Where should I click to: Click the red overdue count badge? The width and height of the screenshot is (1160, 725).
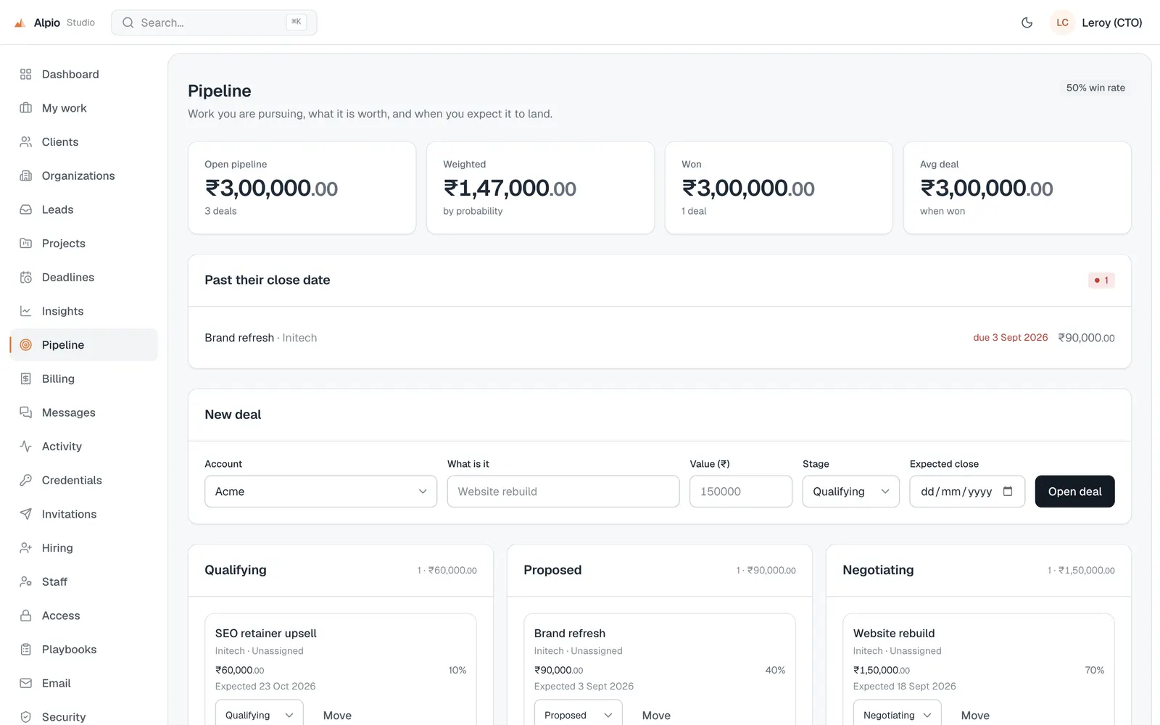point(1101,280)
